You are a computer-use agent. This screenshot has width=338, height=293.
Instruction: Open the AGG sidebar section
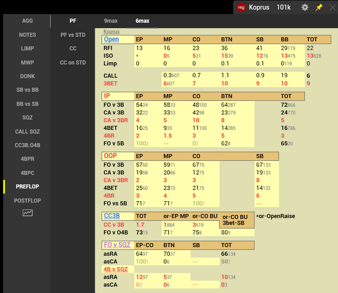pyautogui.click(x=28, y=21)
